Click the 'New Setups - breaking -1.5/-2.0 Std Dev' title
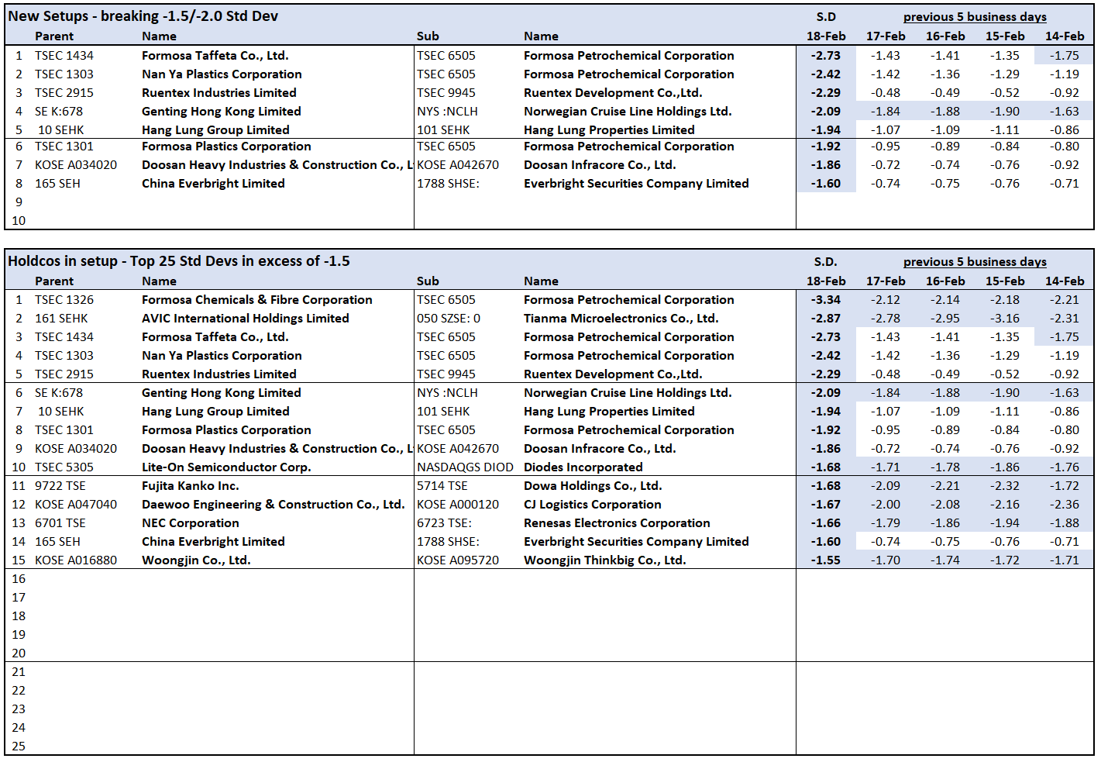The image size is (1101, 762). coord(143,16)
